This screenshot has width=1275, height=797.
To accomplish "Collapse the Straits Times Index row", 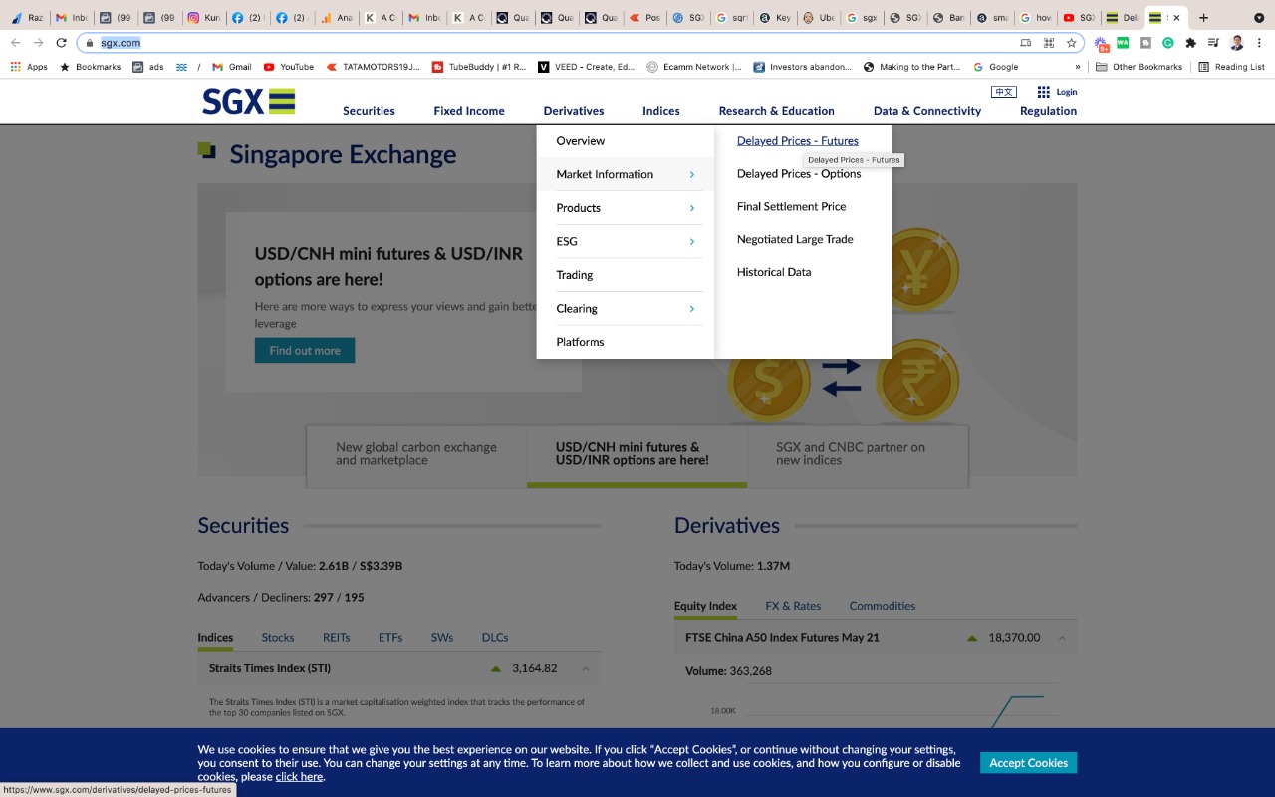I will click(x=586, y=668).
